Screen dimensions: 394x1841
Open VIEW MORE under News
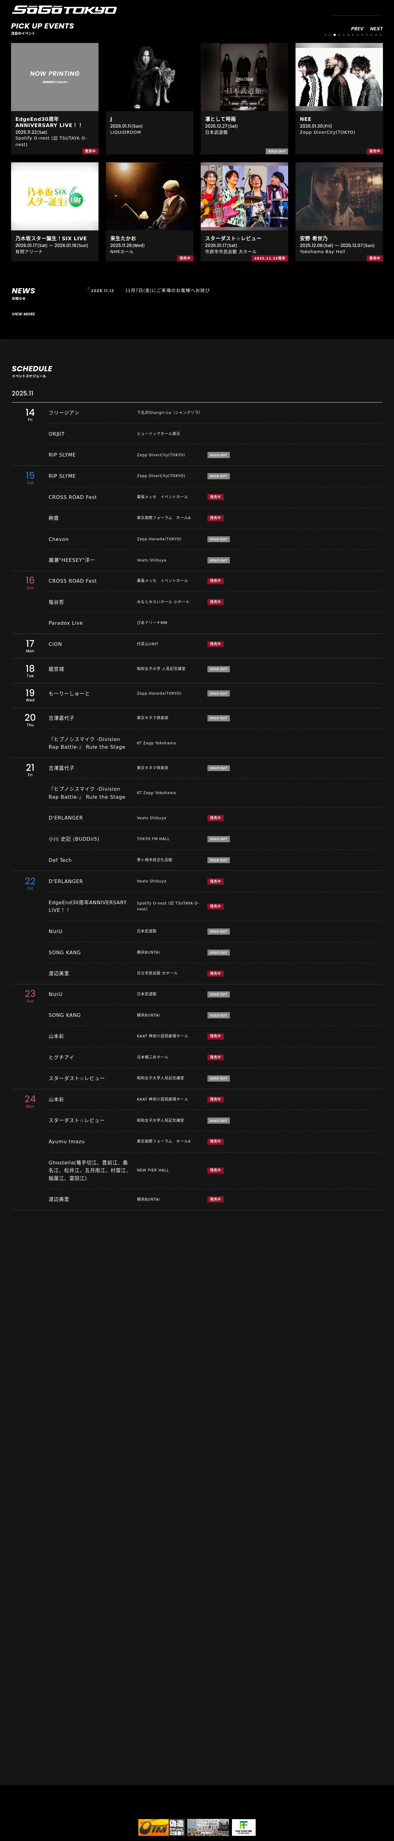24,314
